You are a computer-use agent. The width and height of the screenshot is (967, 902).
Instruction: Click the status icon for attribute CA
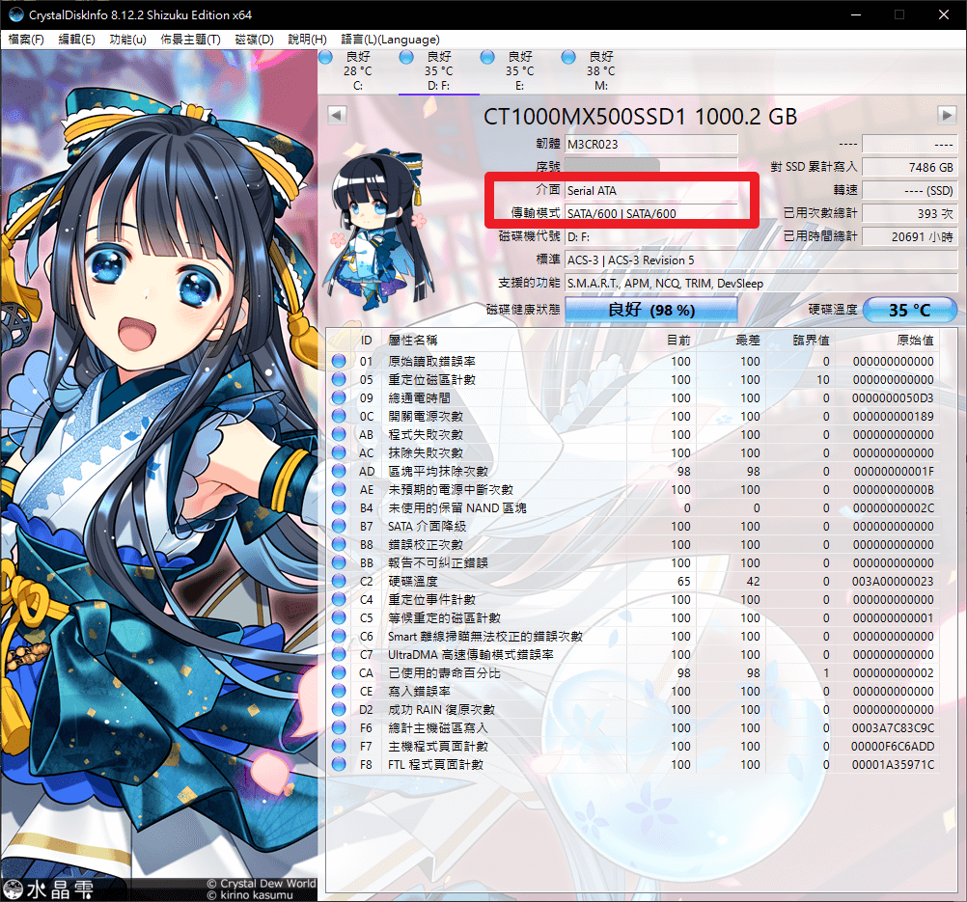point(339,672)
